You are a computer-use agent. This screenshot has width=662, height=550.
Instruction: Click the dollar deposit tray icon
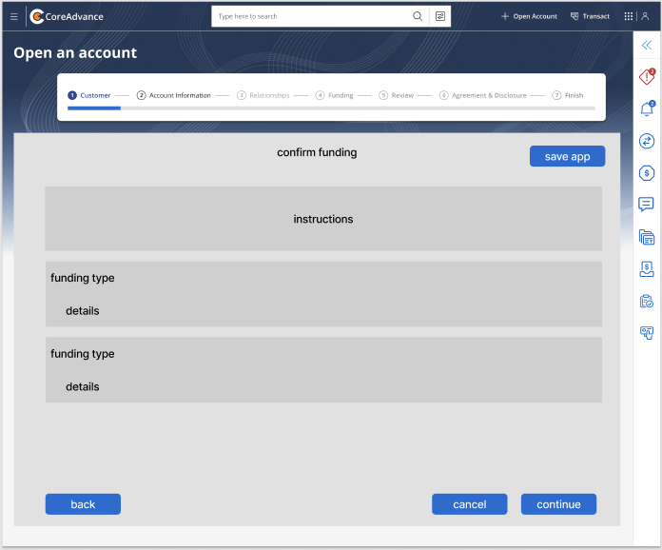click(647, 269)
